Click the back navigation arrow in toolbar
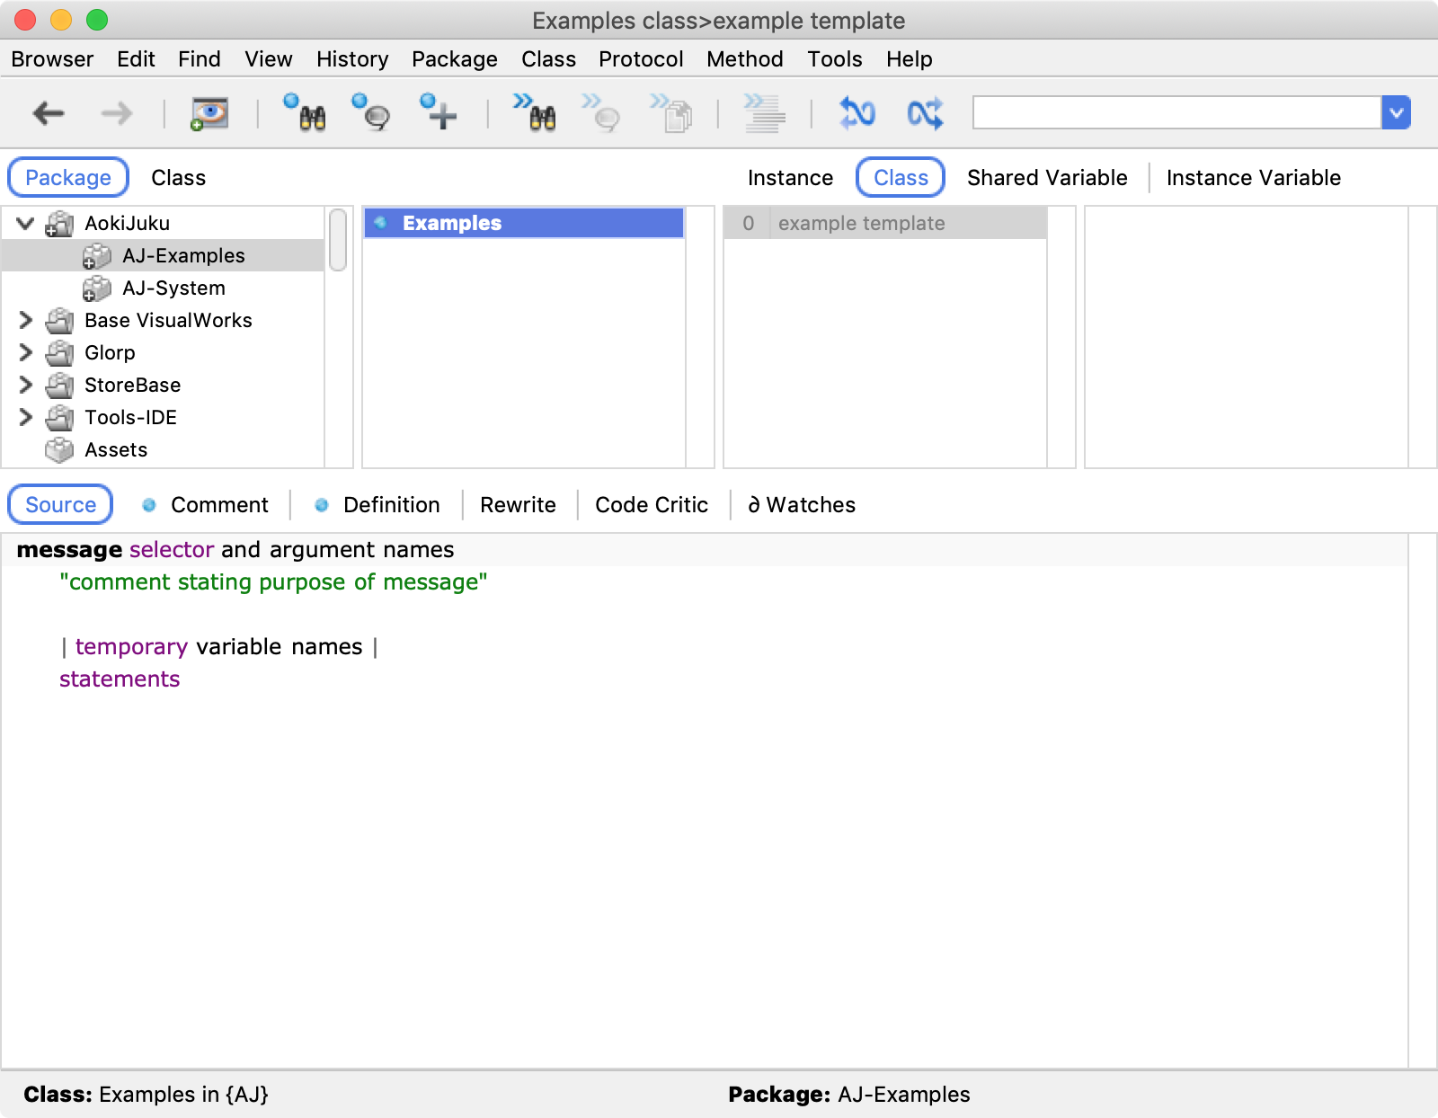 coord(49,113)
